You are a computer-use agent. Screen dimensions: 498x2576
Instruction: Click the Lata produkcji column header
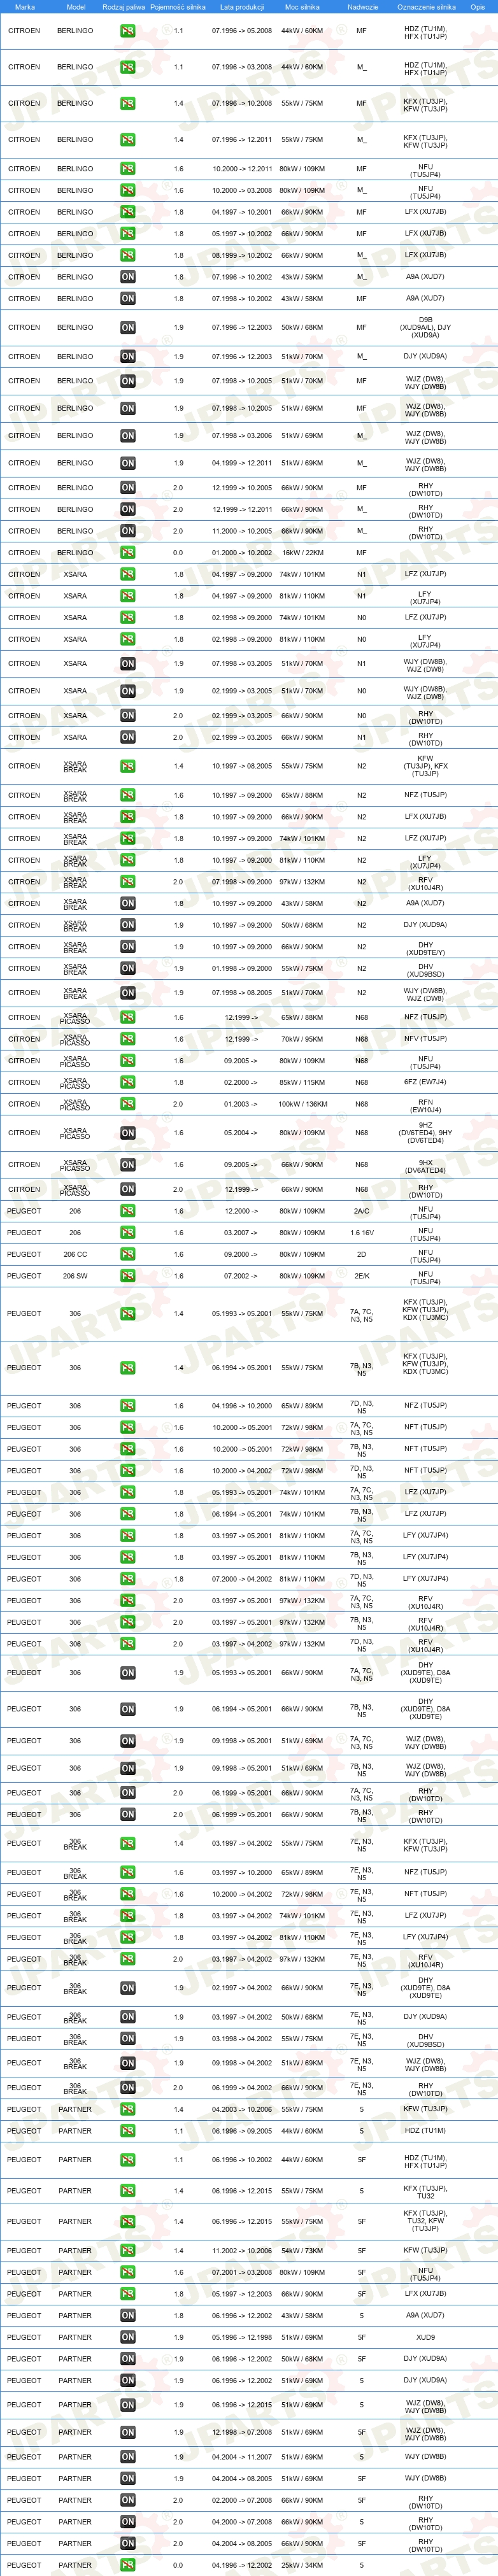click(242, 7)
